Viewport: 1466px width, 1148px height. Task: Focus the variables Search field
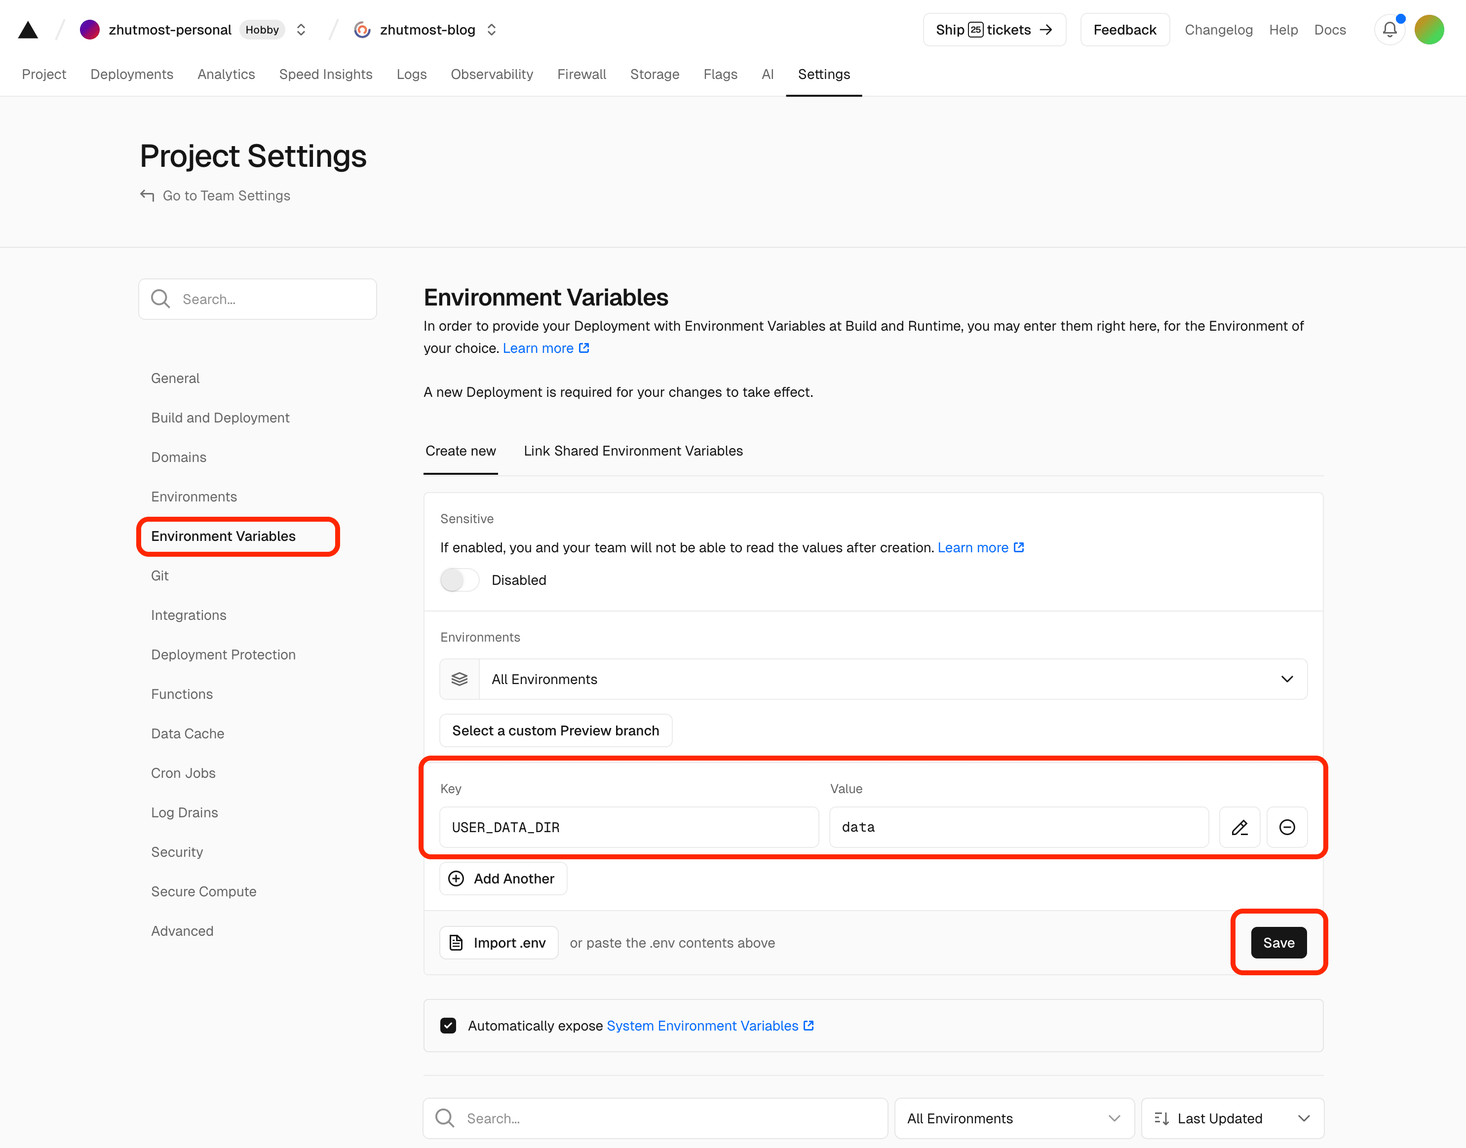(x=656, y=1118)
